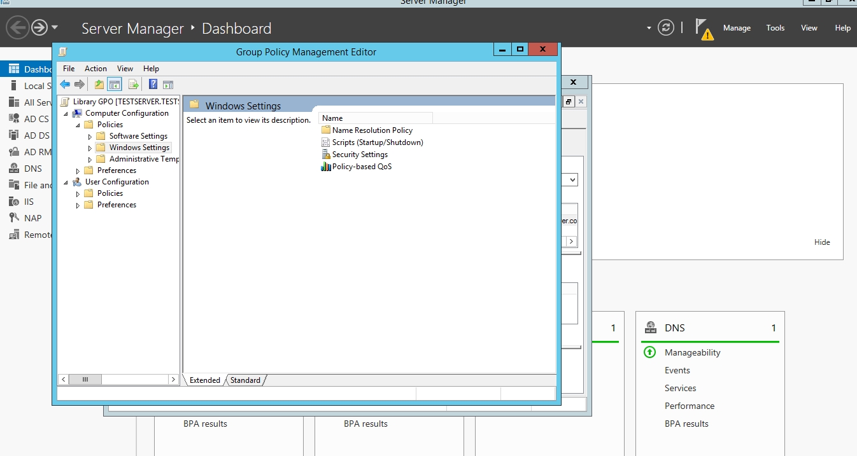Click the Name column header
Screen dimensions: 857x456
click(376, 118)
